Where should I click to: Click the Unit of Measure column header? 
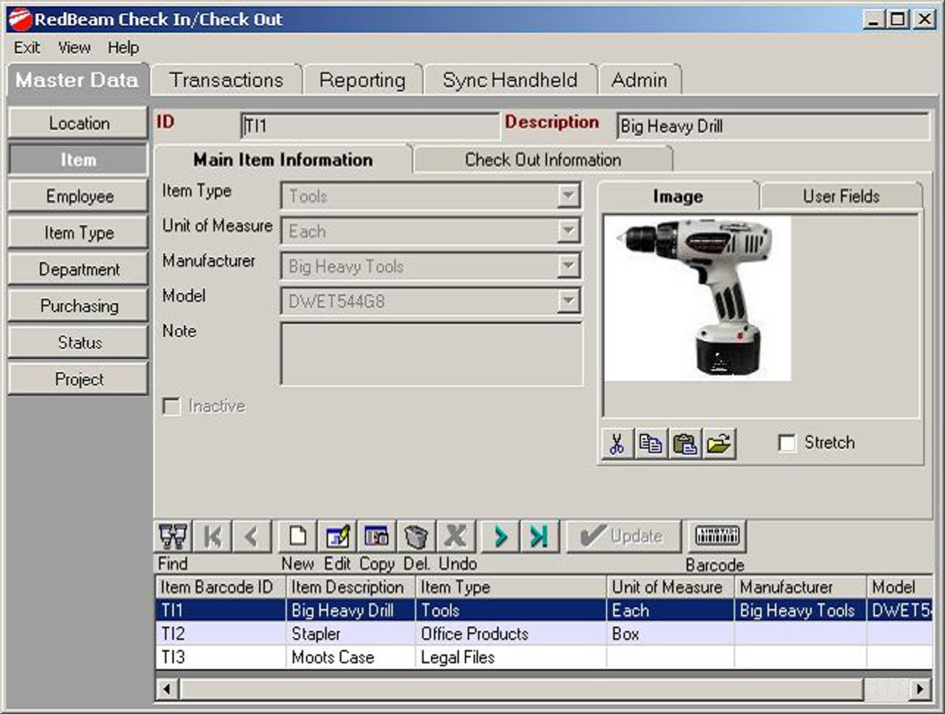click(x=670, y=588)
